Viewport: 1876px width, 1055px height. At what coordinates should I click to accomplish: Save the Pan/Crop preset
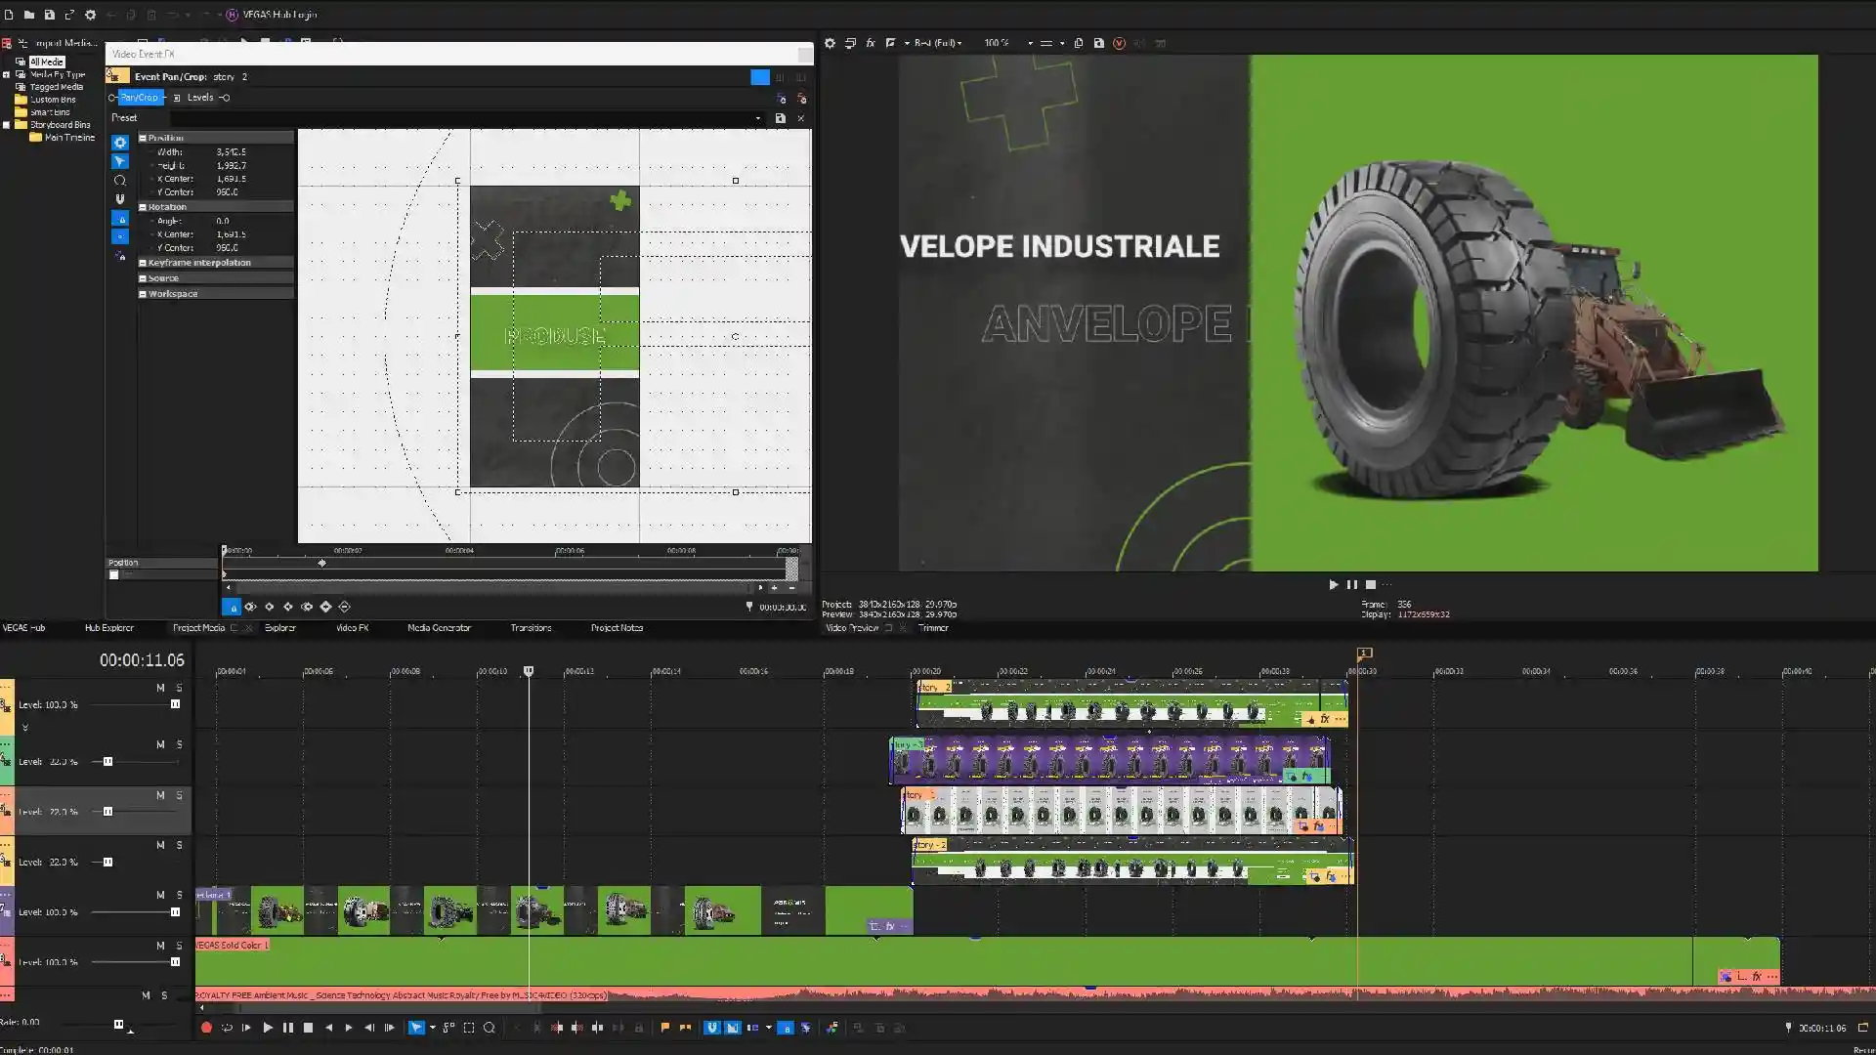point(780,118)
